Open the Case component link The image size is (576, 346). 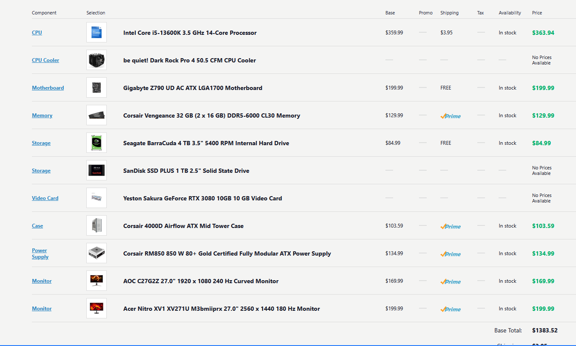[x=37, y=226]
